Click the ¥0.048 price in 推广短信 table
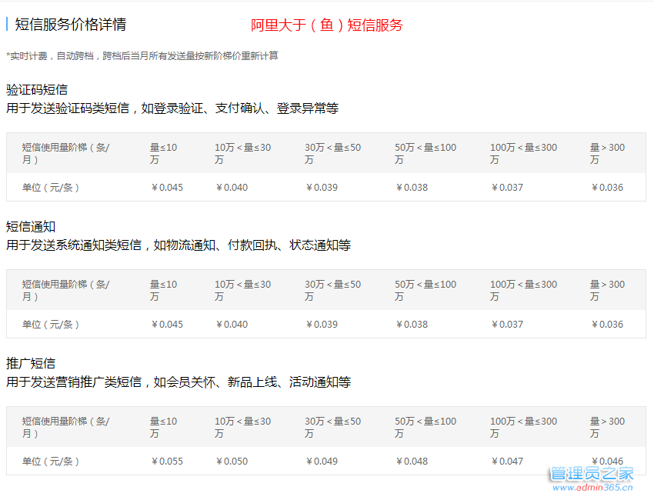This screenshot has width=654, height=500. point(412,462)
